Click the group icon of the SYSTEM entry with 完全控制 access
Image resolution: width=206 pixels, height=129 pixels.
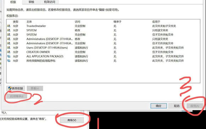[9, 35]
